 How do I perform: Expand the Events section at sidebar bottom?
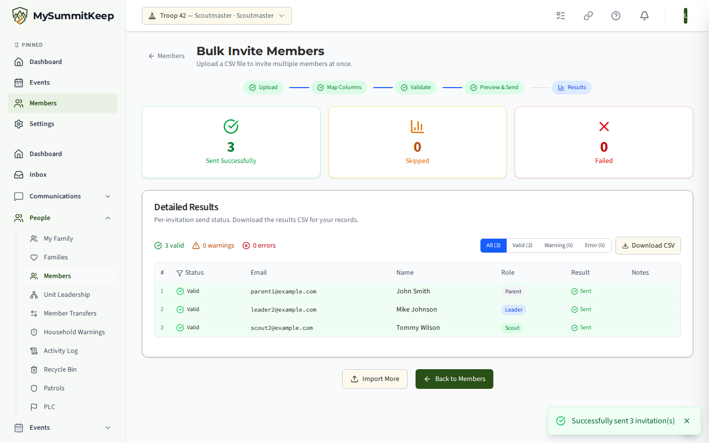click(63, 428)
